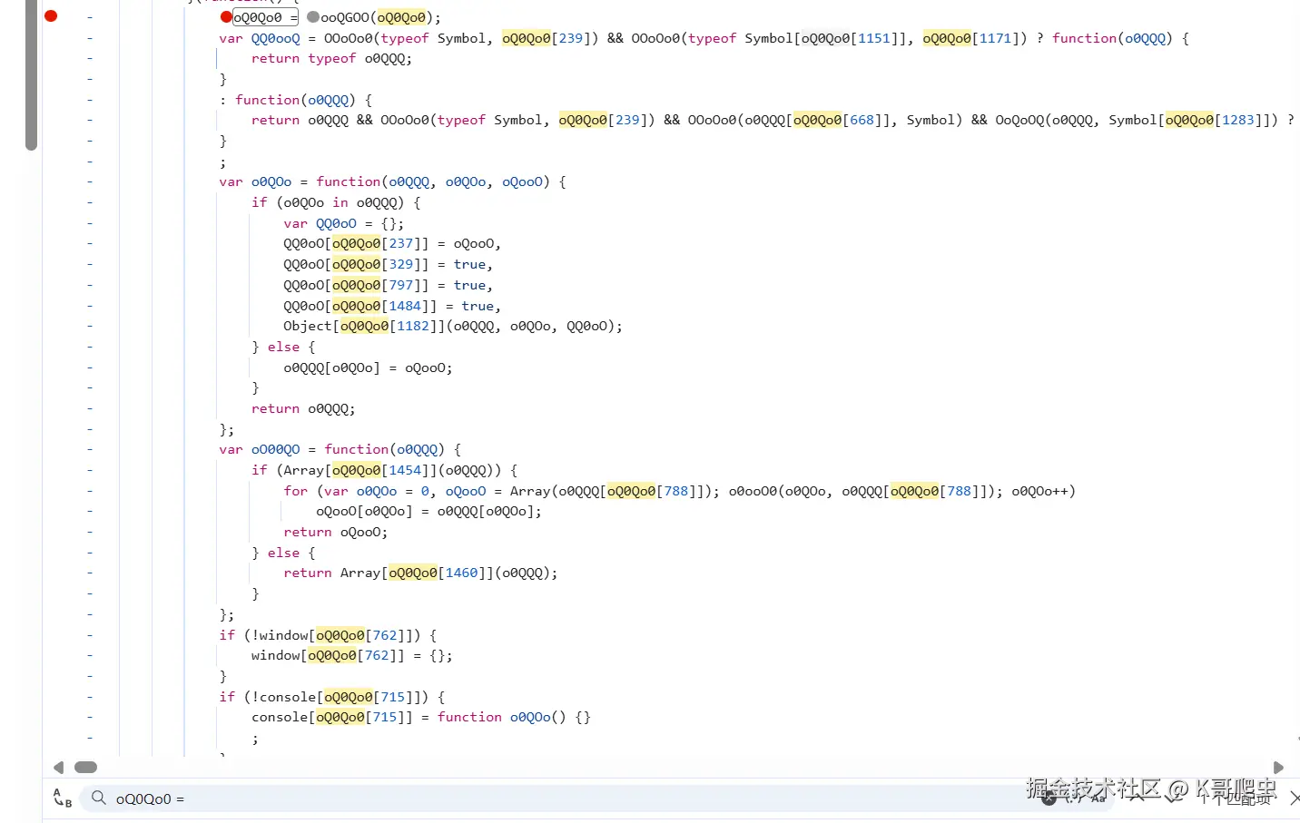This screenshot has height=823, width=1300.
Task: Set breakpoint on gutter dash of "var QQ0ooQ" line
Action: click(x=90, y=38)
